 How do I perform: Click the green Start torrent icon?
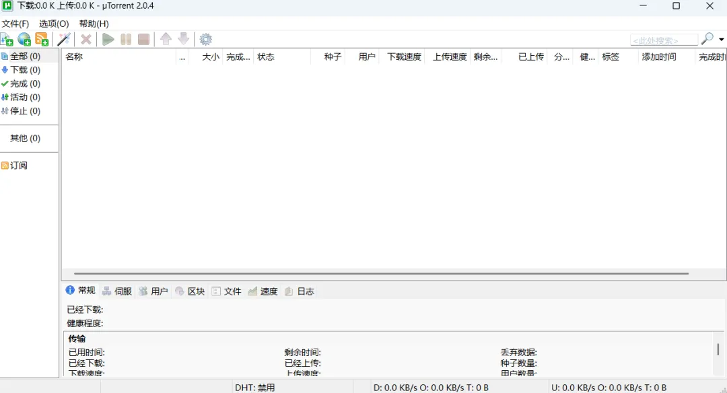(x=108, y=40)
